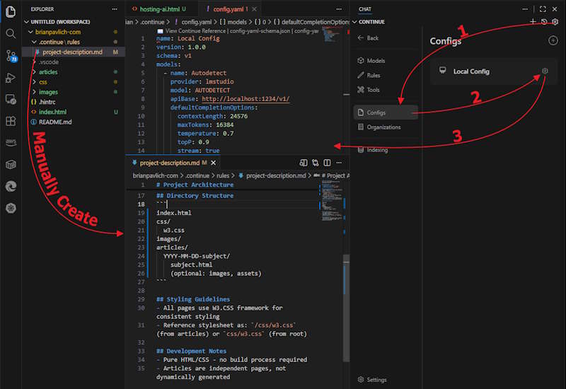Open Remote Explorer view
The height and width of the screenshot is (389, 566).
point(11,99)
